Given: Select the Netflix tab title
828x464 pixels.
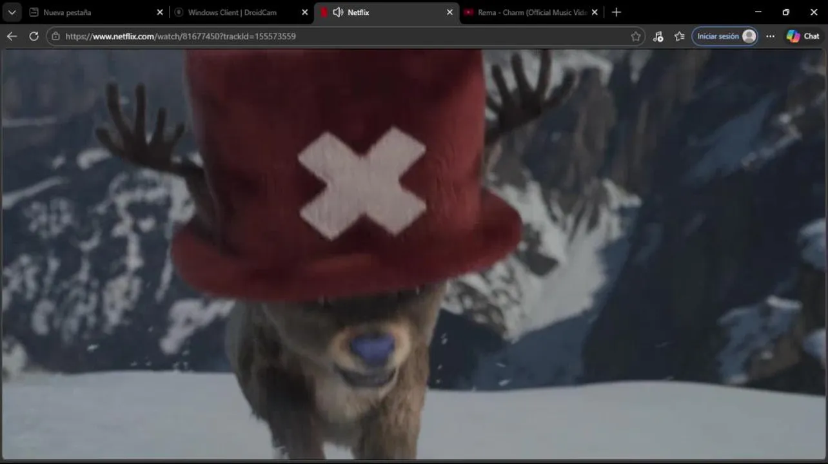Looking at the screenshot, I should [359, 12].
